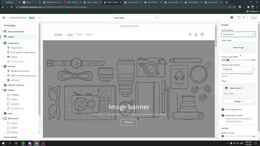Adjust the Bottom margin slider
Screen dimensions: 260x146
point(223,136)
